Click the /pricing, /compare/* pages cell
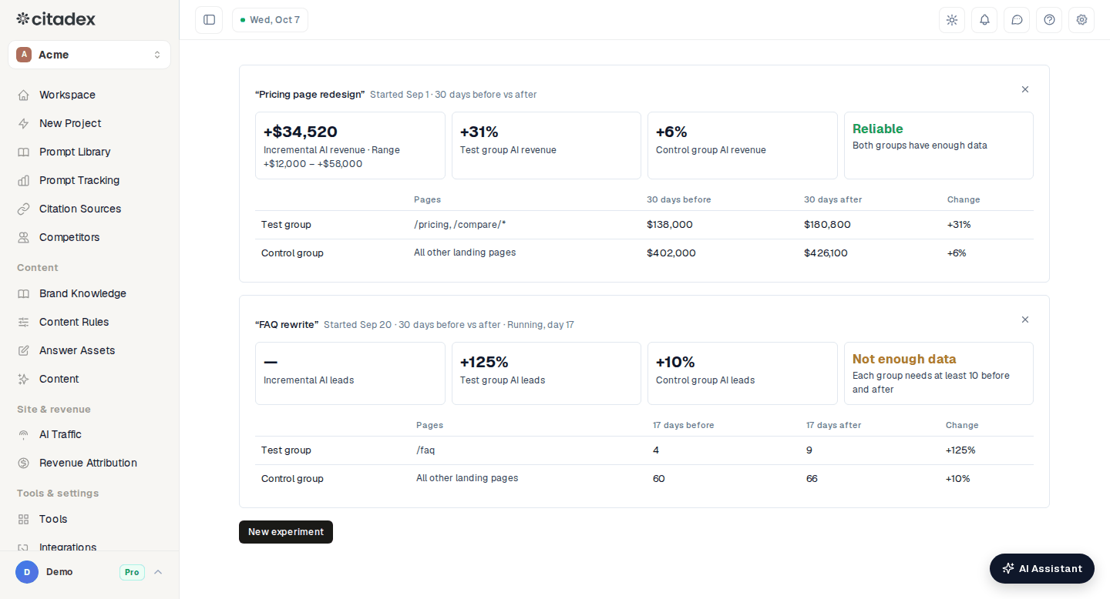 point(460,225)
